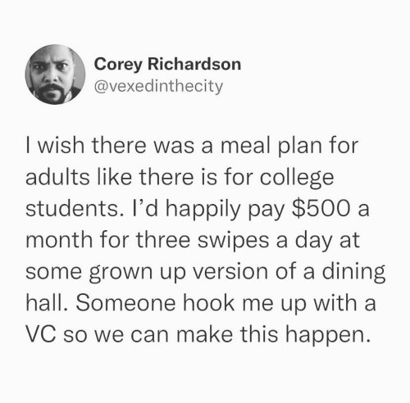410x403 pixels.
Task: Click the display name Corey Richardson
Action: 167,65
